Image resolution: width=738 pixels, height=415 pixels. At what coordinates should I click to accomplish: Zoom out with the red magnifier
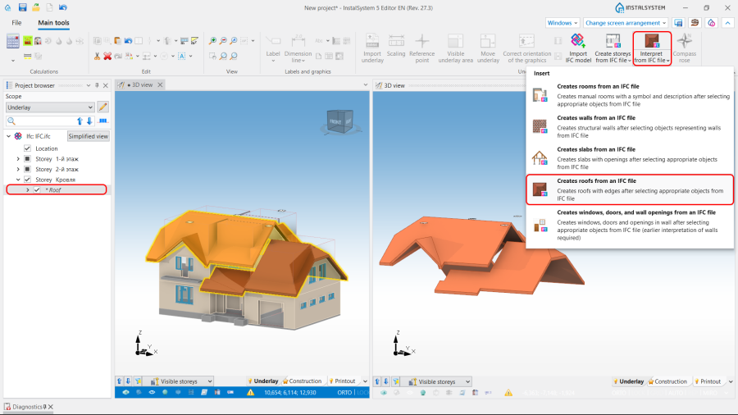pyautogui.click(x=223, y=41)
